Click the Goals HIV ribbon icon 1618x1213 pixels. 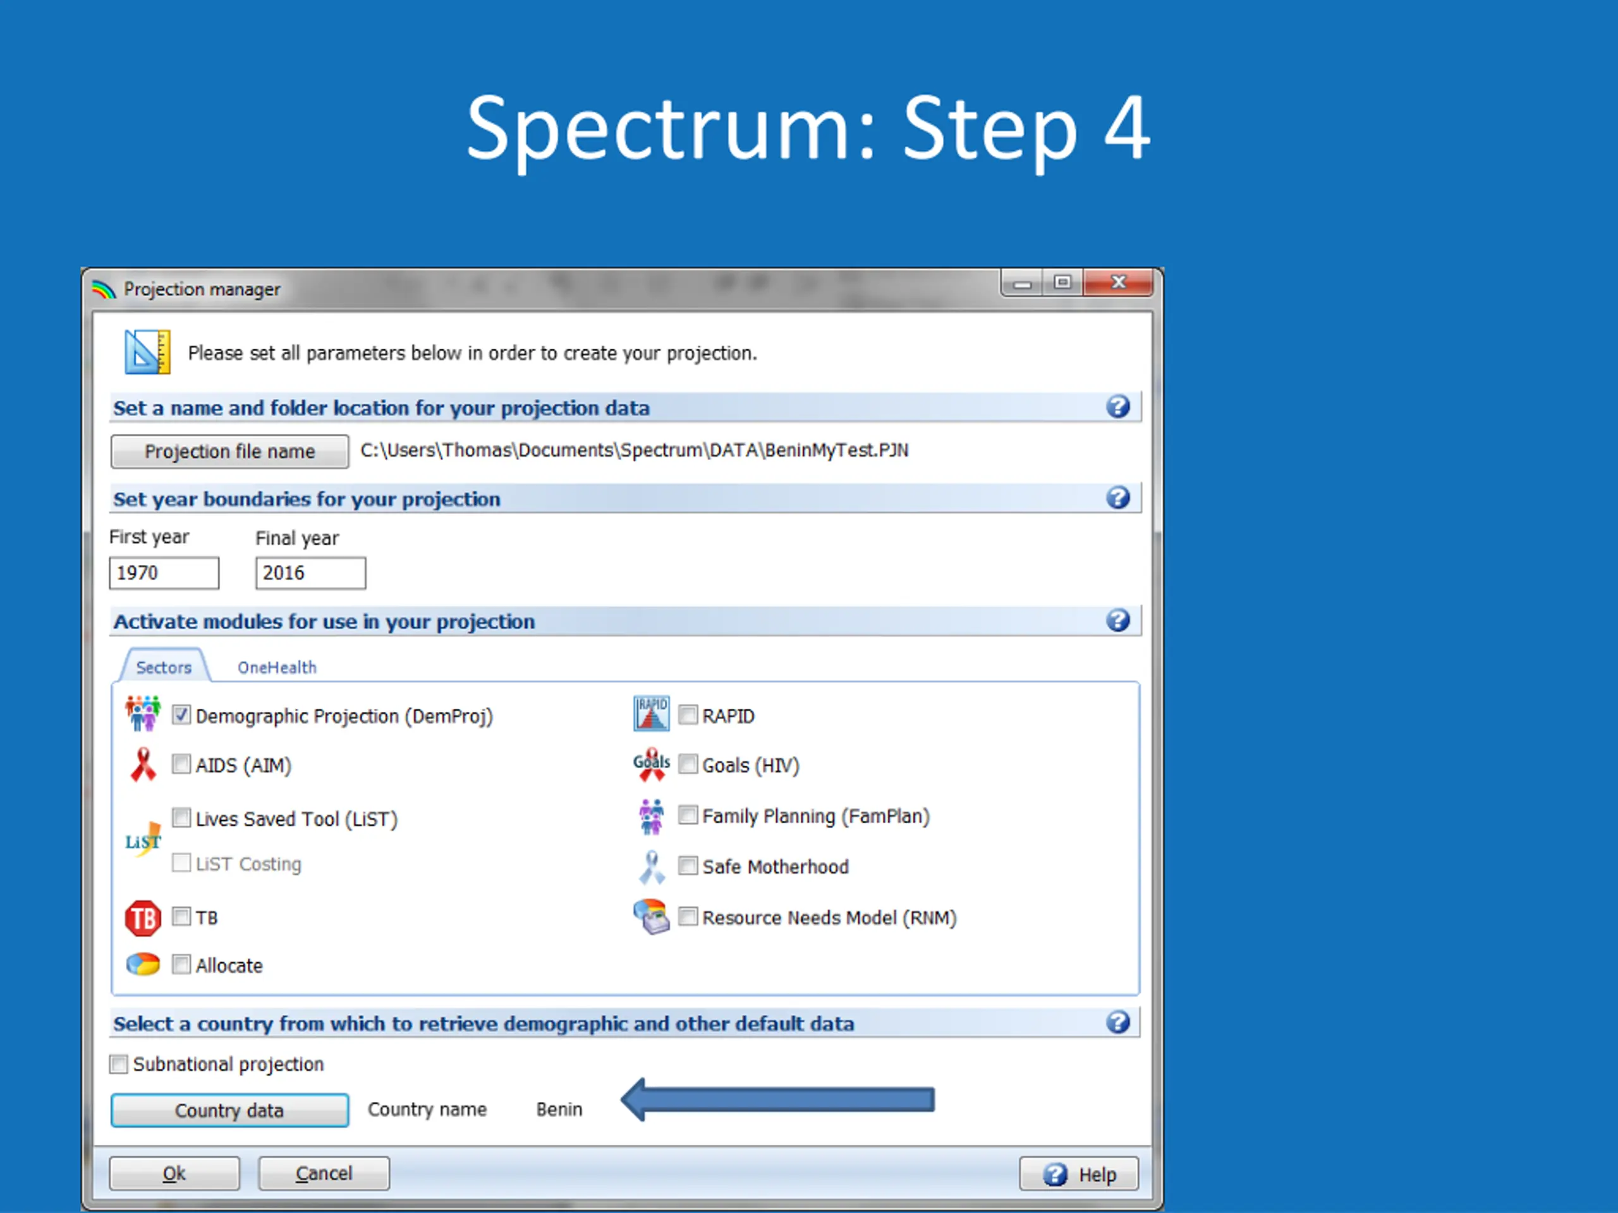[651, 765]
